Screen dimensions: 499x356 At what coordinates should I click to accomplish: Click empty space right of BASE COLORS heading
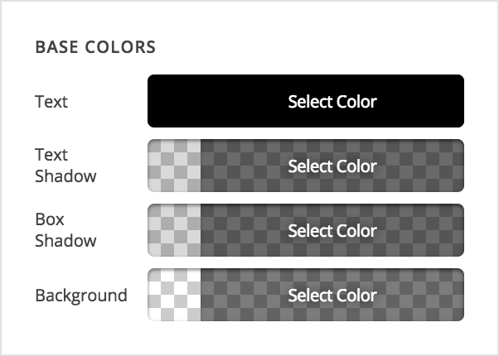click(315, 47)
